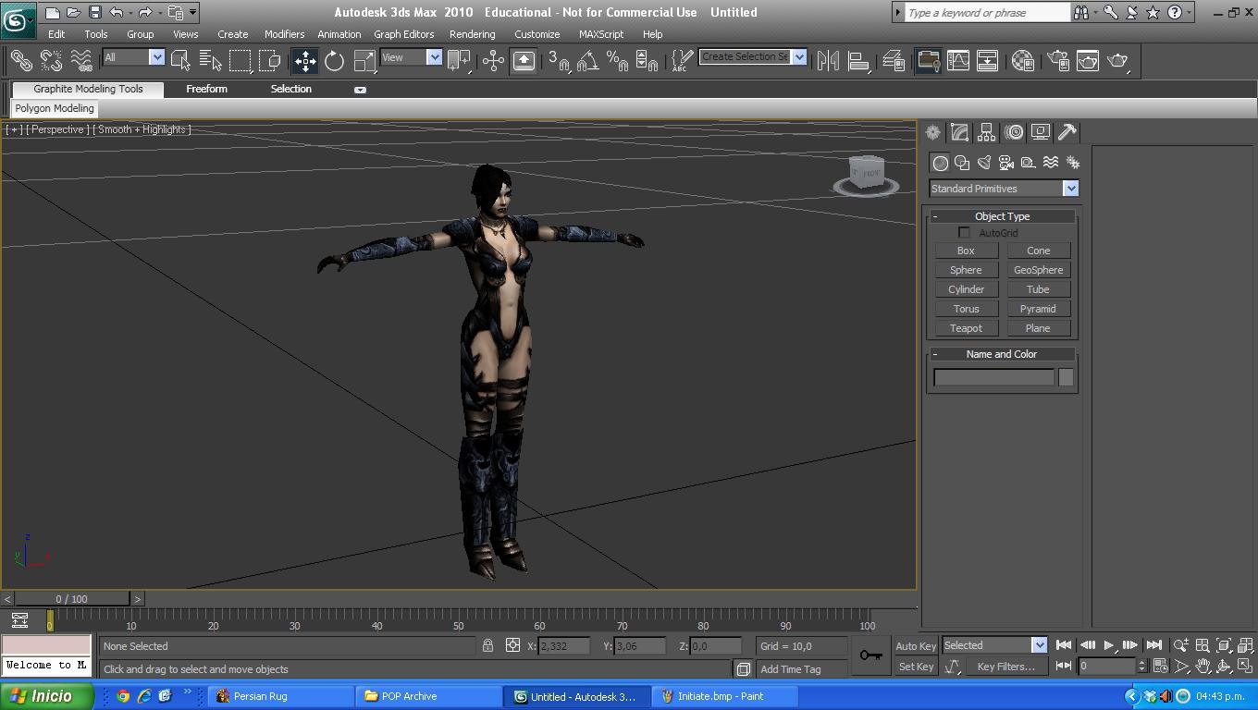Image resolution: width=1258 pixels, height=710 pixels.
Task: Click the object name input field
Action: [993, 377]
